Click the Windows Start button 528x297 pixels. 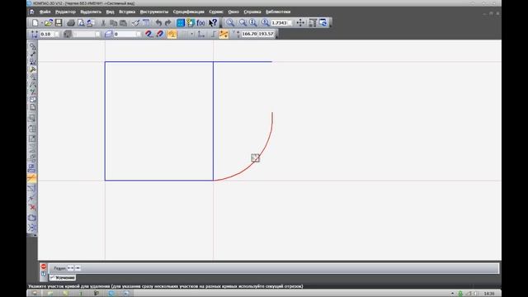[x=35, y=294]
